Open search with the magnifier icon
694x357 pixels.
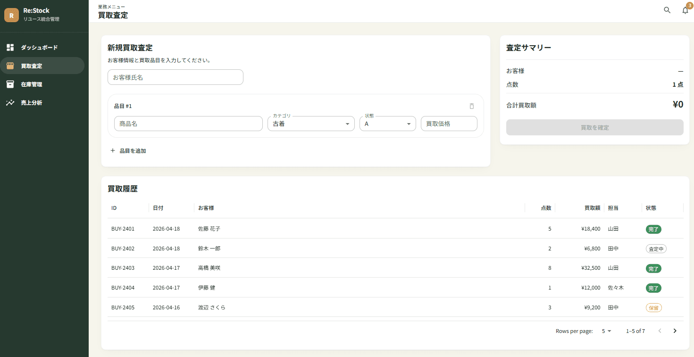tap(667, 10)
